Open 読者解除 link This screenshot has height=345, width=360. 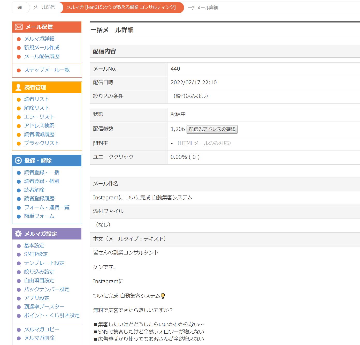(34, 190)
